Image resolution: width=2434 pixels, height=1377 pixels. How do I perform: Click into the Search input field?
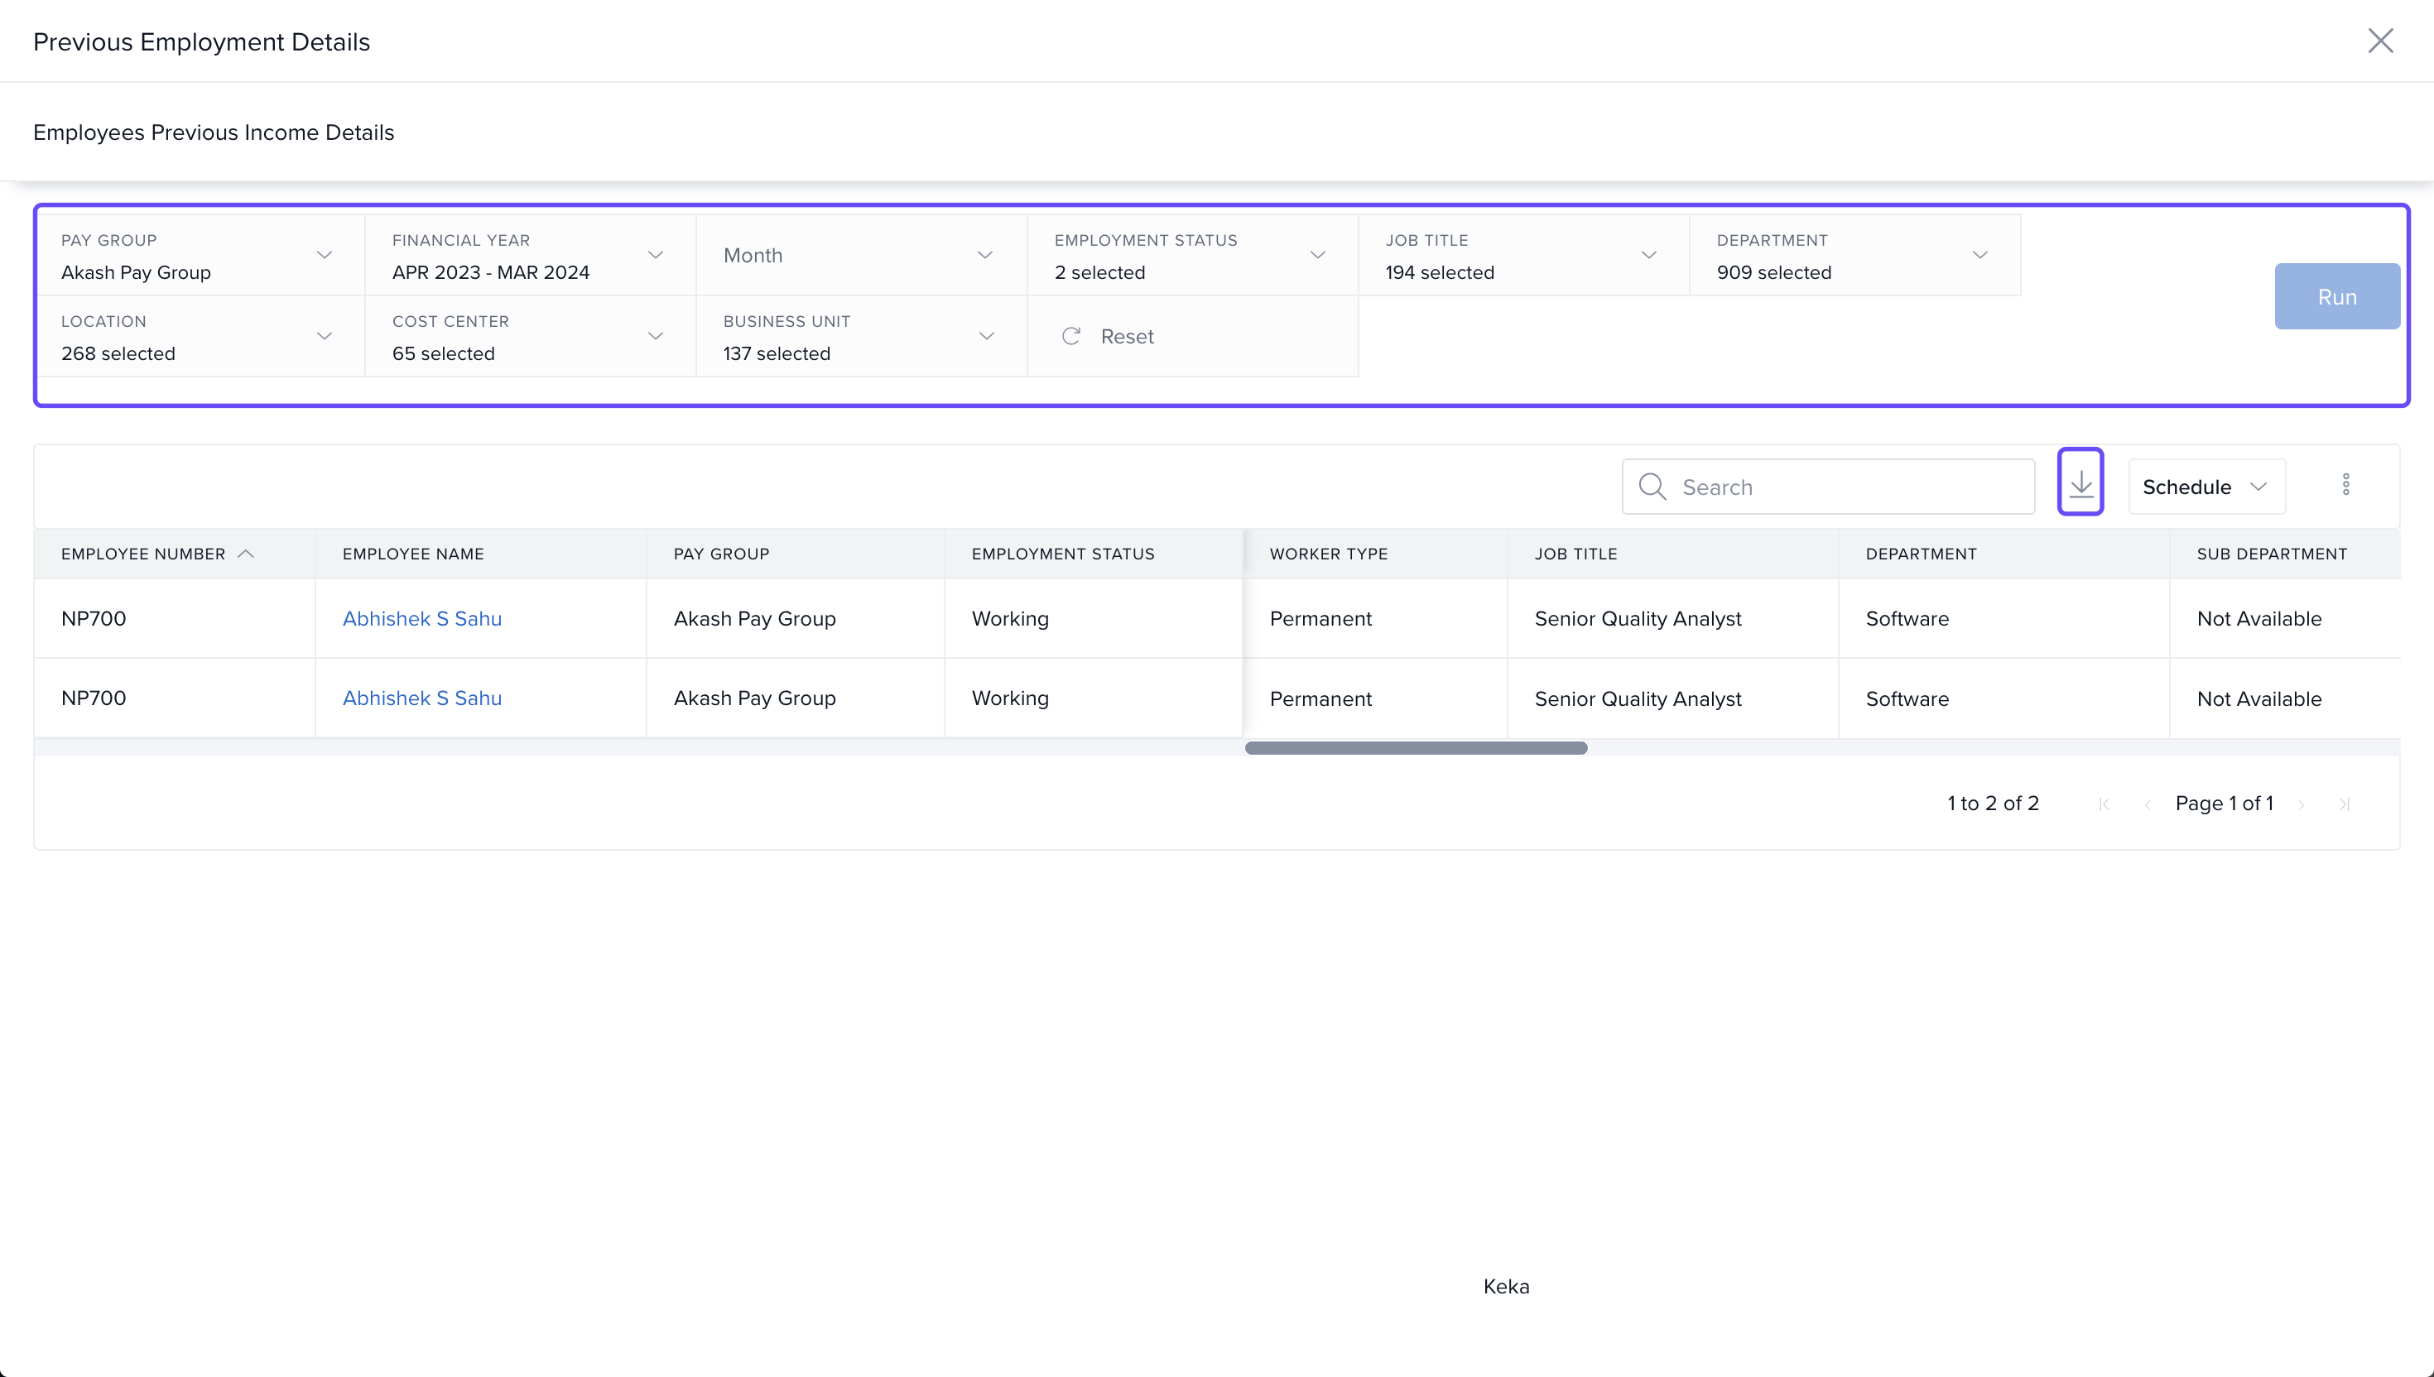1850,487
